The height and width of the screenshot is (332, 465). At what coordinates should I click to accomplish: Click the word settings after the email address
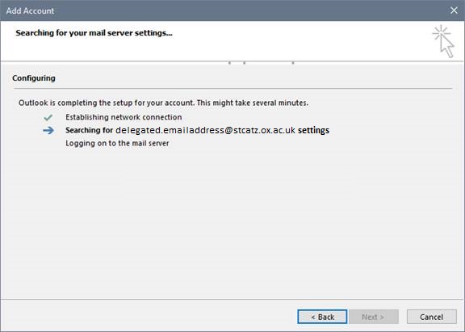coord(313,130)
